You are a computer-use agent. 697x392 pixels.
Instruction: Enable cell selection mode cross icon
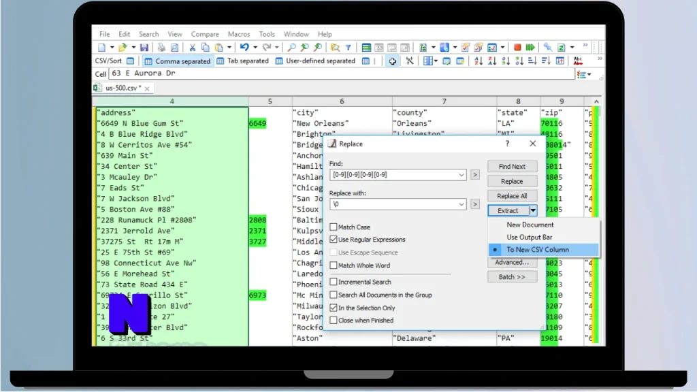click(x=393, y=61)
